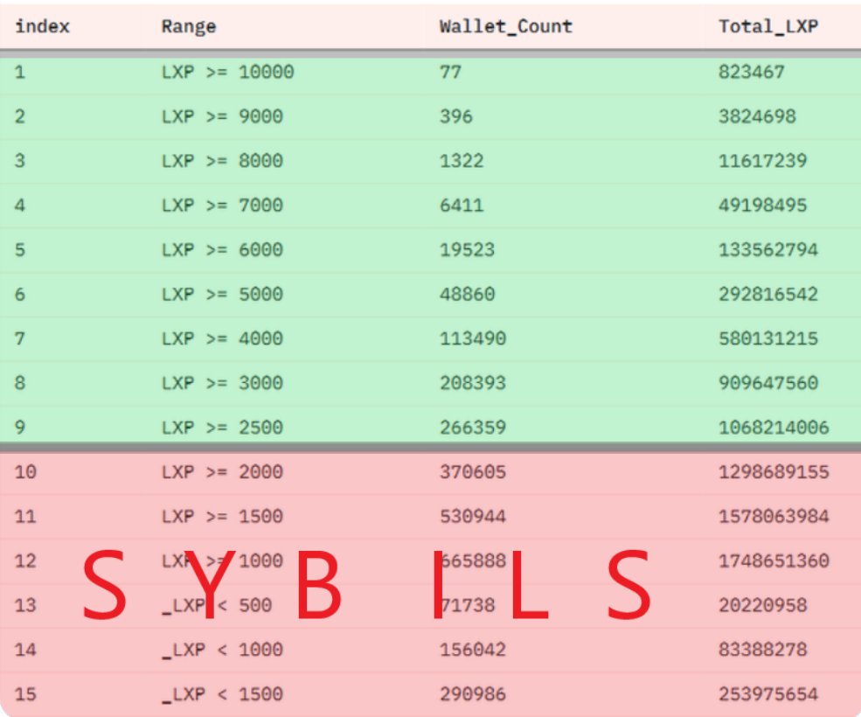The height and width of the screenshot is (717, 861).
Task: Click Total_LXP value 83388278
Action: click(763, 650)
